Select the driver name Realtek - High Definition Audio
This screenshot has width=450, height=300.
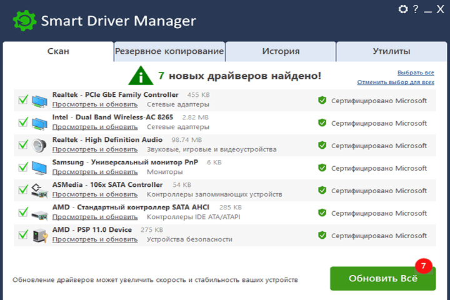click(x=107, y=140)
